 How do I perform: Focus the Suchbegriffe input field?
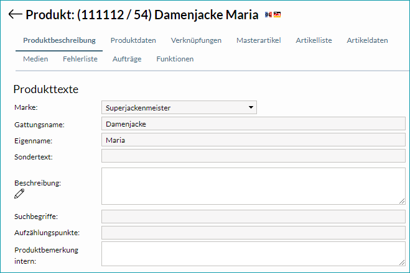(x=253, y=217)
